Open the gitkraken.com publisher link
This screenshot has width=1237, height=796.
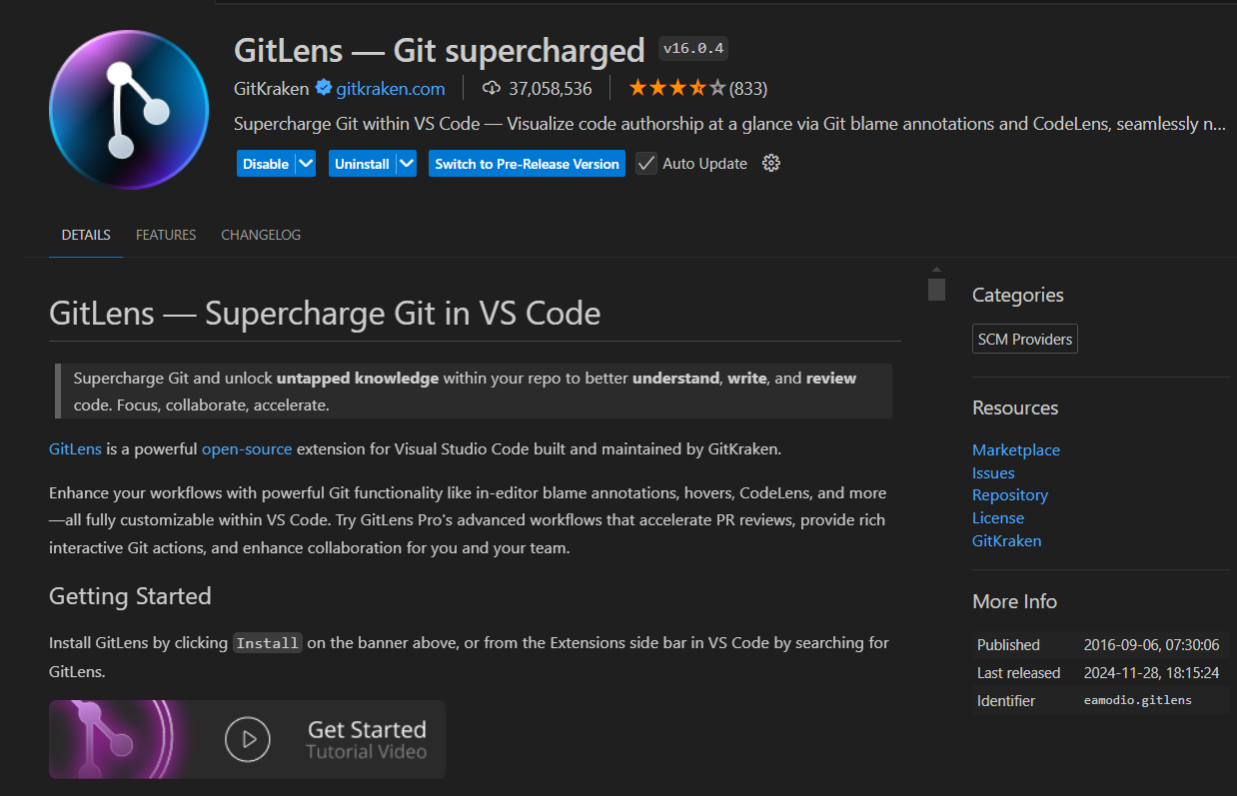click(x=391, y=88)
